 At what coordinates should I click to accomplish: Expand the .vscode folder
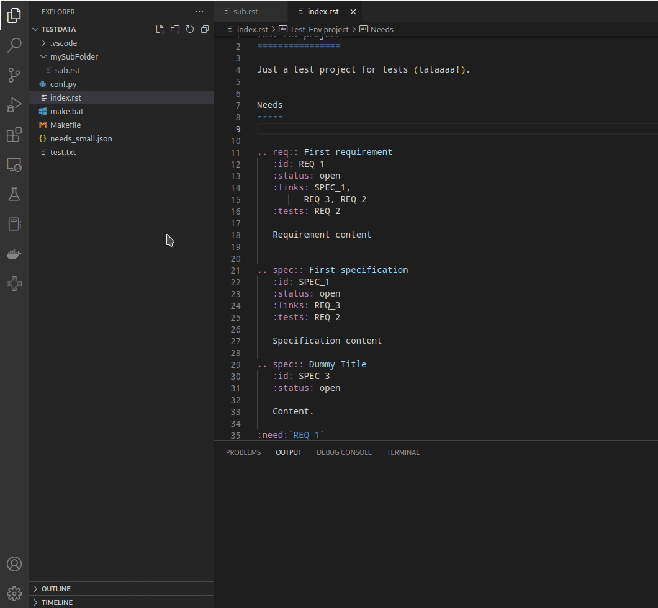click(121, 43)
